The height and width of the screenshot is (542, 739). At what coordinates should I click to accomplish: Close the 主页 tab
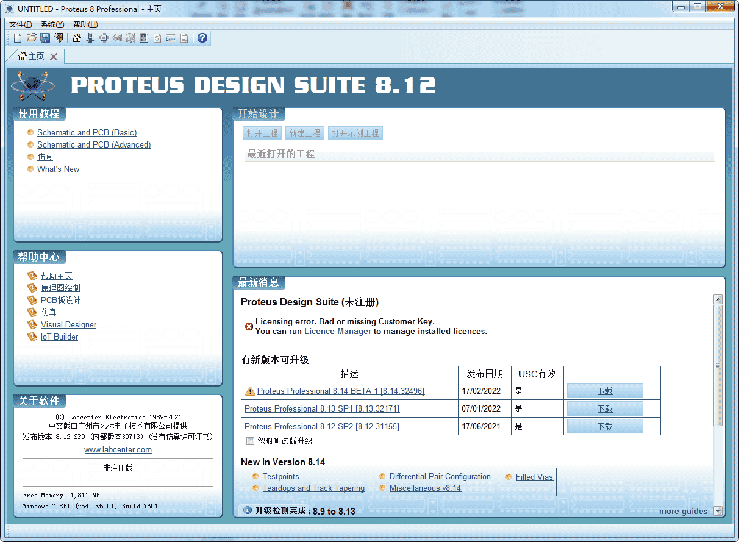54,57
